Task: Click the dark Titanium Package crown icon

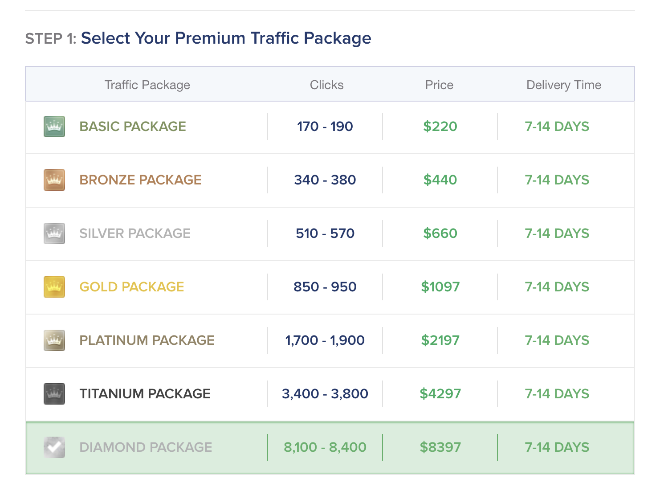Action: point(54,394)
